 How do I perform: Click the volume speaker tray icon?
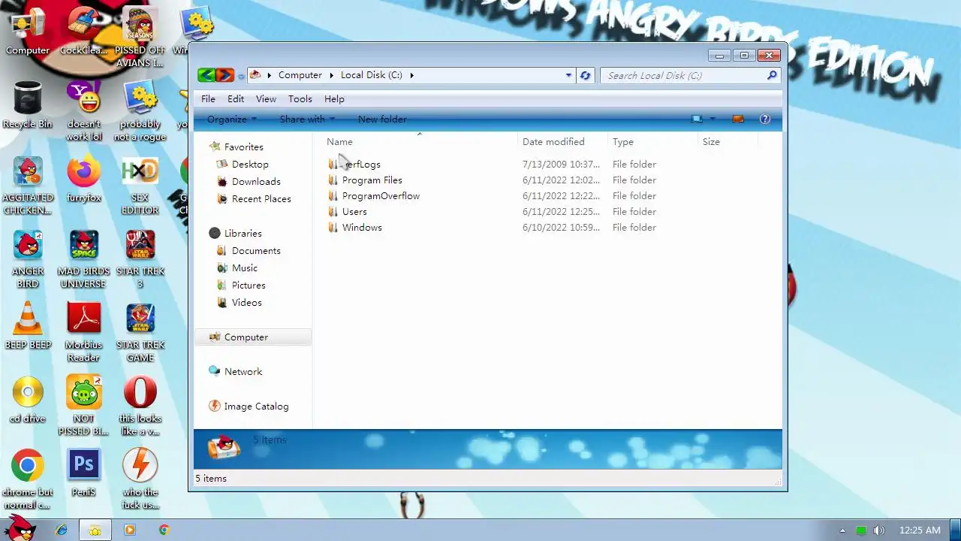click(879, 530)
